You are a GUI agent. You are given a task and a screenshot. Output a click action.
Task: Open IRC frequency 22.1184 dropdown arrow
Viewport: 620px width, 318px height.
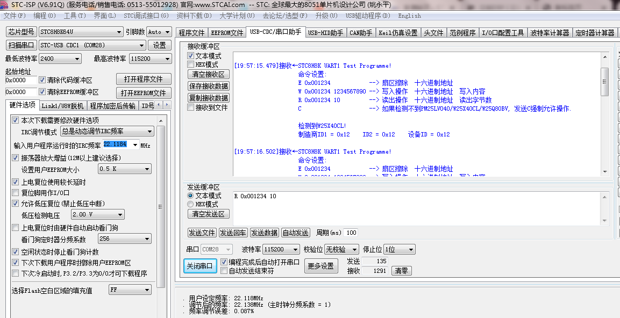(x=135, y=145)
